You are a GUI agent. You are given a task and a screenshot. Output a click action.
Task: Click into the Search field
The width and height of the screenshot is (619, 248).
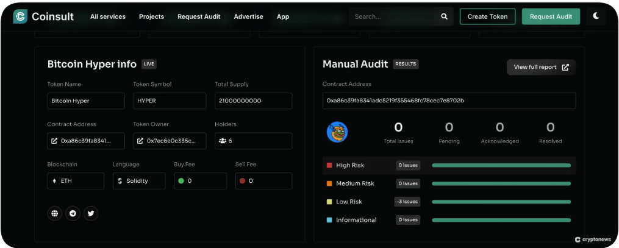pyautogui.click(x=390, y=16)
